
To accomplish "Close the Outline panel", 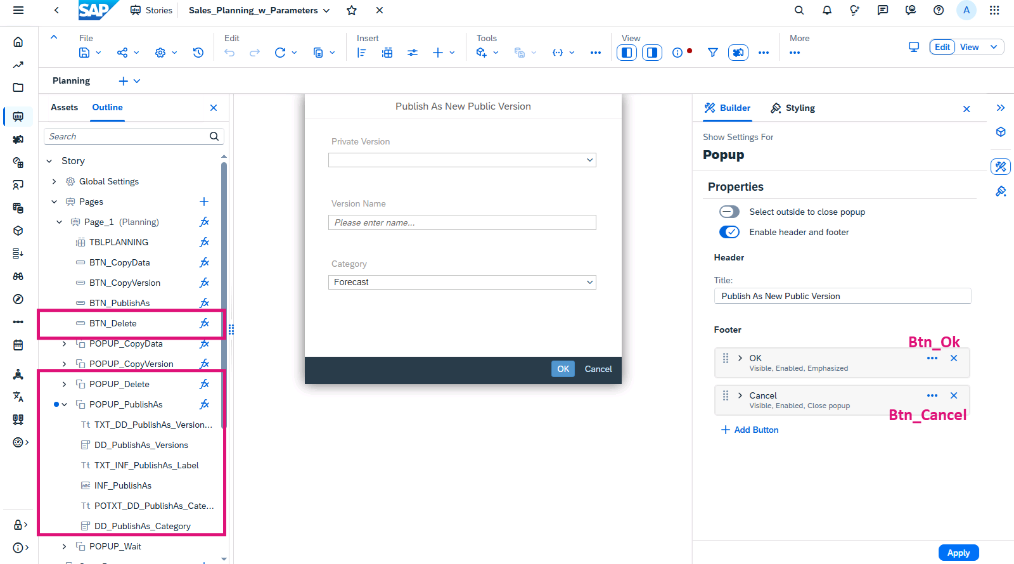I will [214, 108].
